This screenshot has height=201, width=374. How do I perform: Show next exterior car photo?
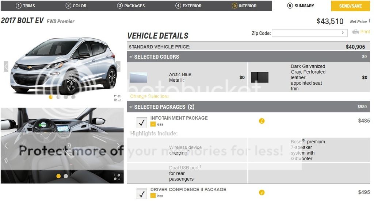pyautogui.click(x=118, y=66)
